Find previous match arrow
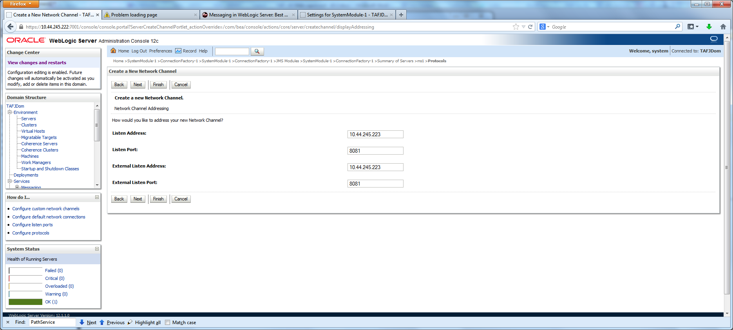733x330 pixels. pyautogui.click(x=102, y=322)
